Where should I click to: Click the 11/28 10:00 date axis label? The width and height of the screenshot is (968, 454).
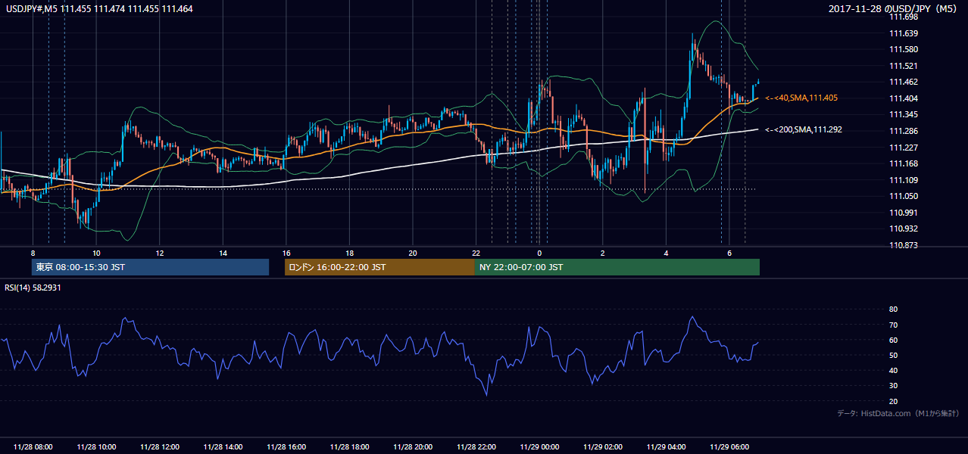coord(96,447)
